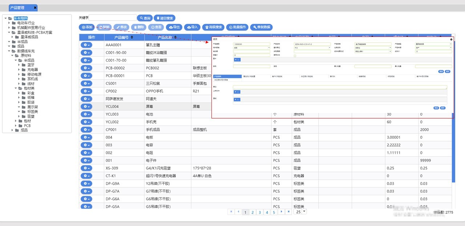
Task: Go to page 3 in pagination
Action: tap(260, 213)
